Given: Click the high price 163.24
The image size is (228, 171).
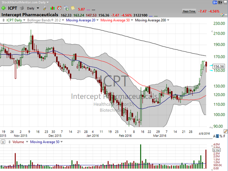Looking at the screenshot, I should 79,15.
